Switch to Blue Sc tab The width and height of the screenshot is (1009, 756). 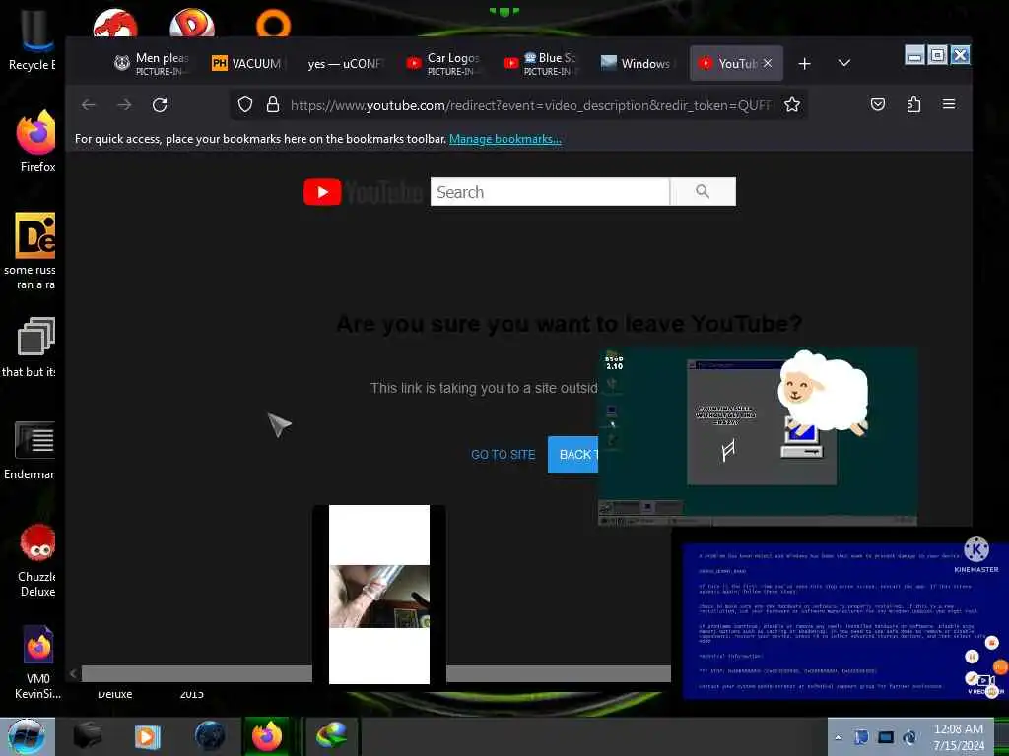[539, 63]
